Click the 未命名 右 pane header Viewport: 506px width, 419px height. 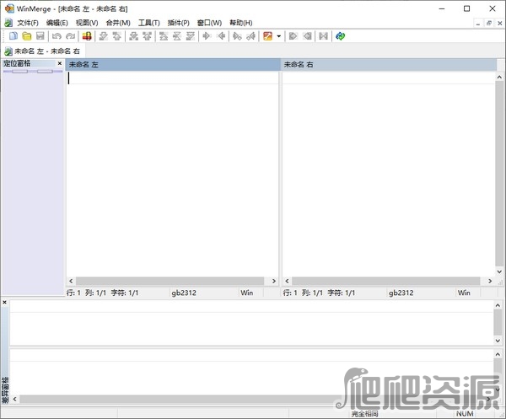click(x=389, y=65)
